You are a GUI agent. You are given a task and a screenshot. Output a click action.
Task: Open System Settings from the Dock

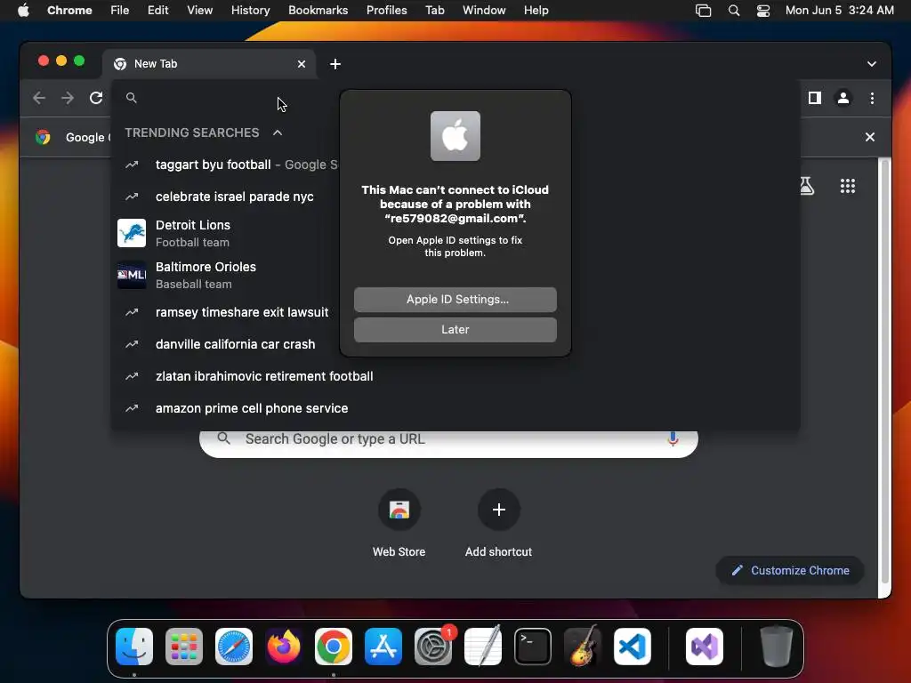(x=433, y=647)
